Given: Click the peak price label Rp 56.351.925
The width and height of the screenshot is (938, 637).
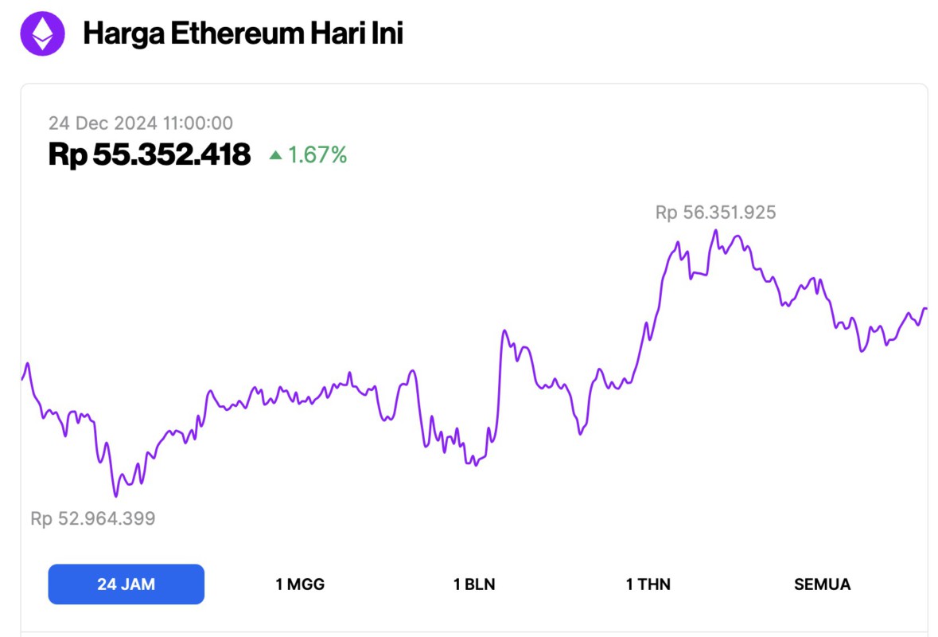Looking at the screenshot, I should pyautogui.click(x=716, y=213).
